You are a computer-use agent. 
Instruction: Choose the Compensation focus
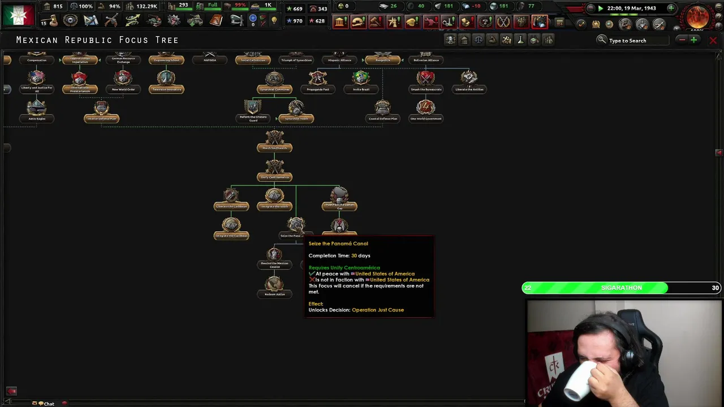(x=37, y=59)
